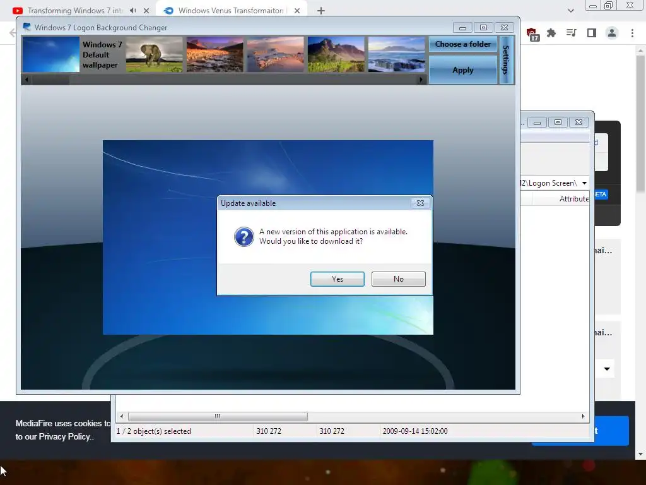The width and height of the screenshot is (646, 485).
Task: Click the first 310 272 status value
Action: point(269,431)
